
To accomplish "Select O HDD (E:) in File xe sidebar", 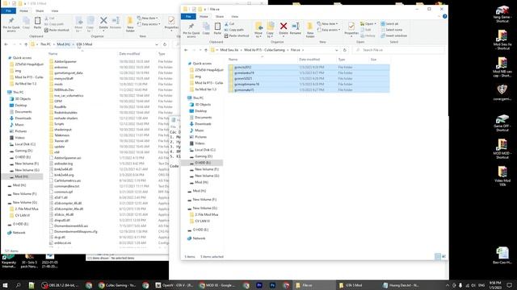I will click(203, 163).
